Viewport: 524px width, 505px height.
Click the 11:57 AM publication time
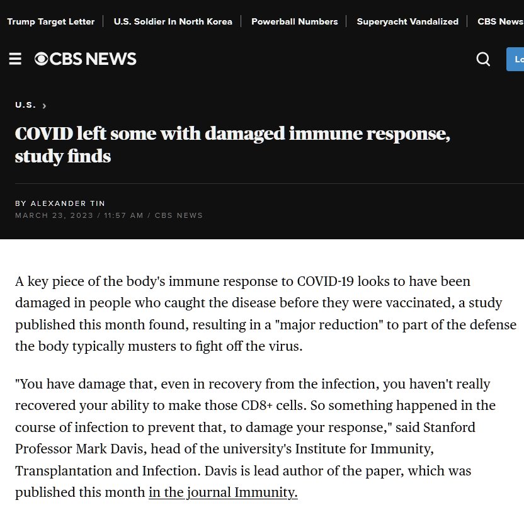(x=123, y=215)
